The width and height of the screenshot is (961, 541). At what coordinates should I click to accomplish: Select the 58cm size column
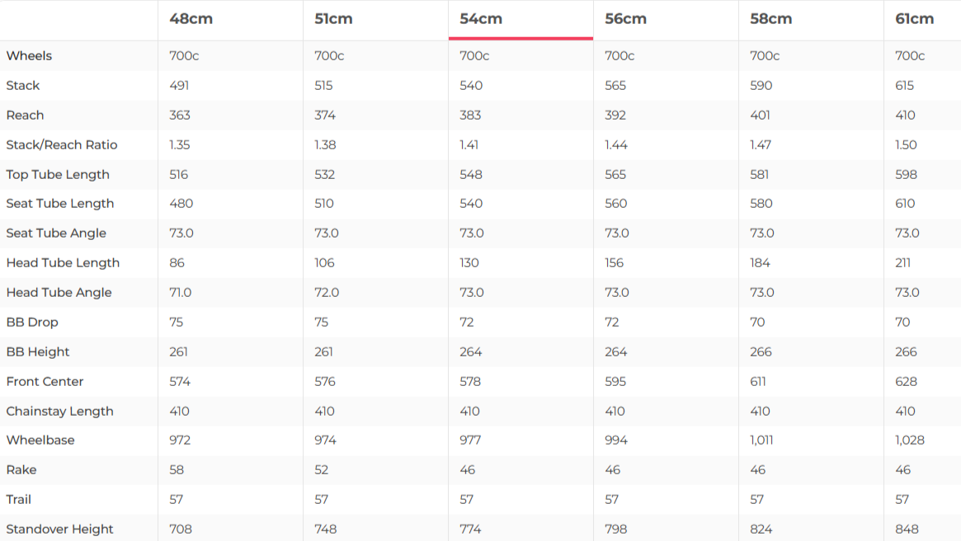[x=770, y=19]
